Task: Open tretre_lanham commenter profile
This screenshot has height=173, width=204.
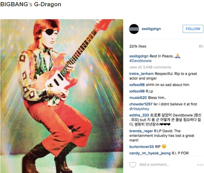Action: (x=141, y=74)
